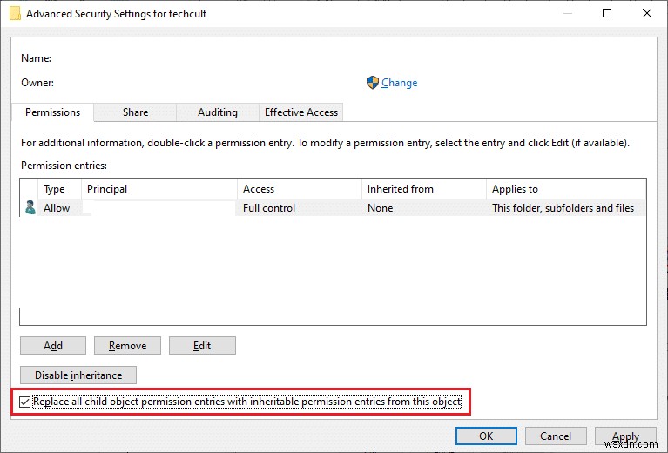The width and height of the screenshot is (668, 453).
Task: Open the Share tab
Action: click(135, 112)
